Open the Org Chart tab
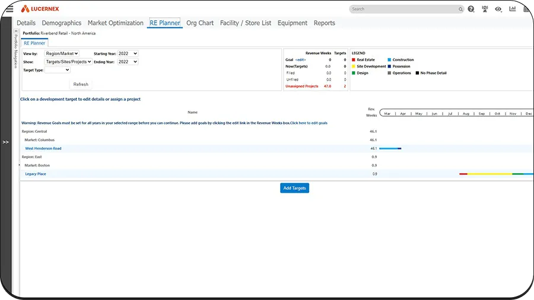 click(200, 23)
